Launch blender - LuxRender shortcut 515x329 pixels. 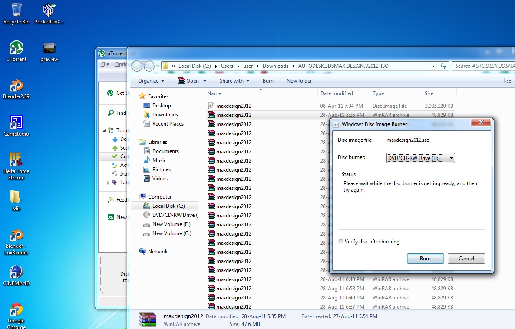pyautogui.click(x=17, y=242)
